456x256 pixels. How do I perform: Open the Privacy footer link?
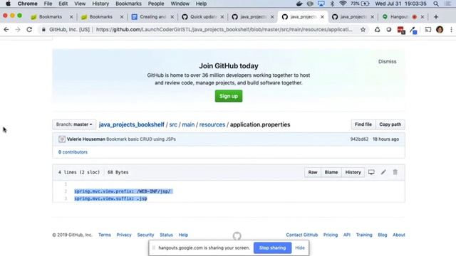[x=124, y=235]
